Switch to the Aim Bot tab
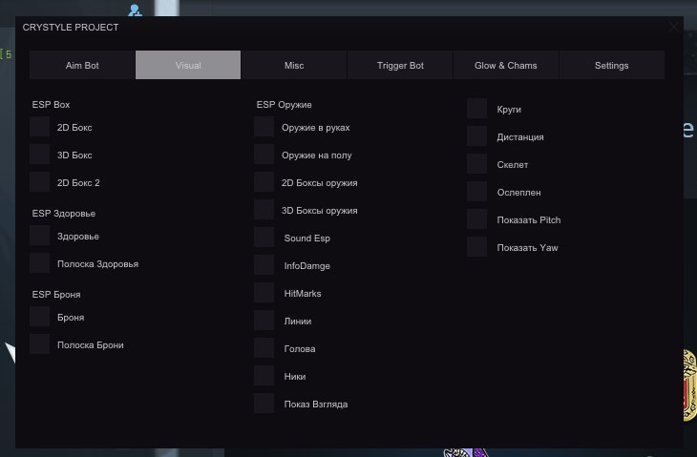Image resolution: width=697 pixels, height=457 pixels. click(82, 65)
